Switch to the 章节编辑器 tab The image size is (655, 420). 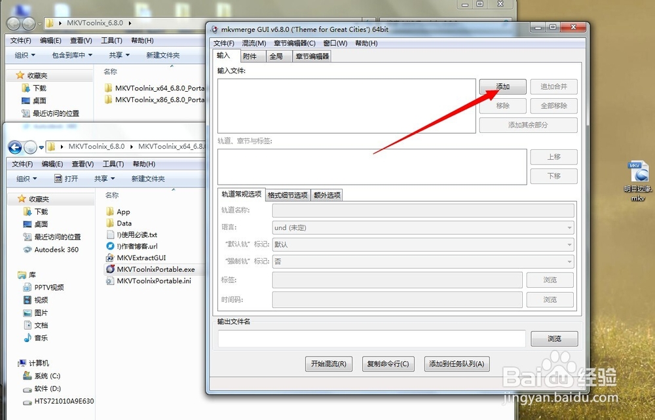[x=312, y=56]
